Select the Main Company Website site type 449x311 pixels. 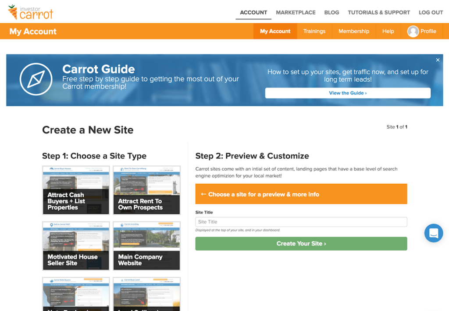tap(146, 245)
